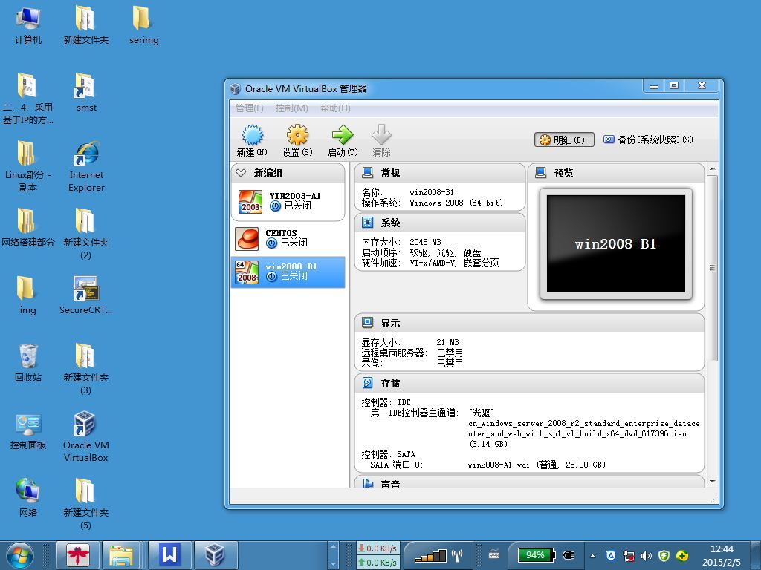Toggle the 明细(D) details view button
761x570 pixels.
[565, 140]
